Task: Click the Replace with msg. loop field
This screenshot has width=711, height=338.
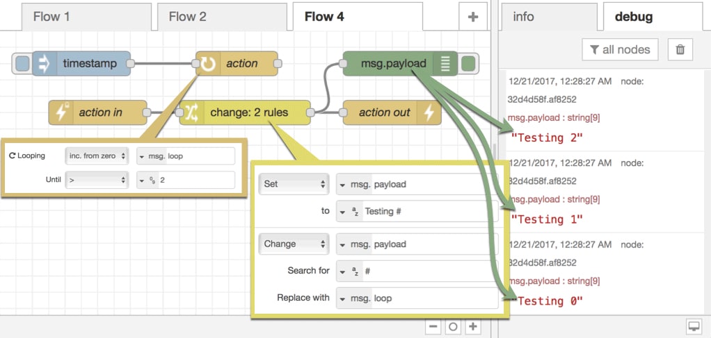Action: click(x=417, y=298)
